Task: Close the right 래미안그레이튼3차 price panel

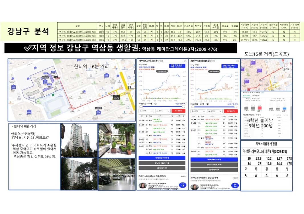Action: tap(237, 61)
